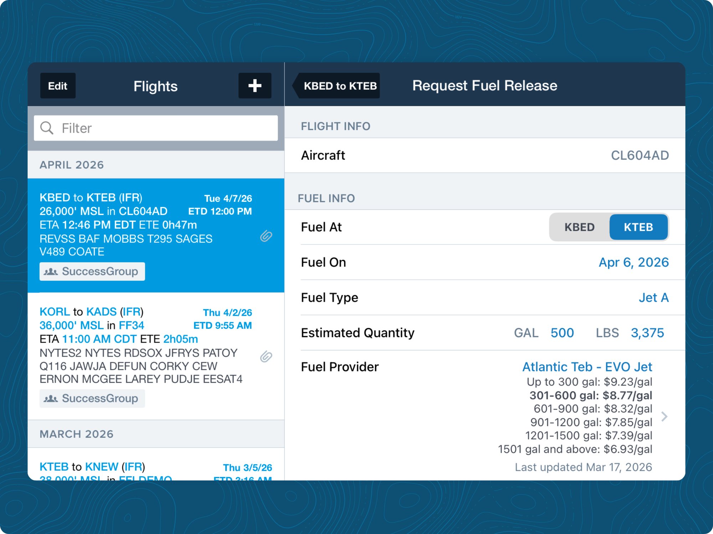Select KTEB in Fuel At toggle
This screenshot has width=713, height=534.
click(x=638, y=227)
